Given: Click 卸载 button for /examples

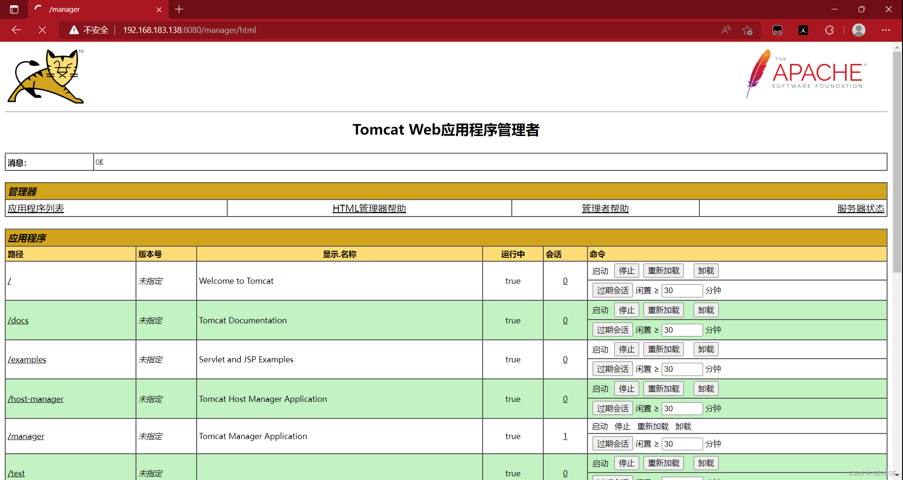Looking at the screenshot, I should [x=706, y=349].
